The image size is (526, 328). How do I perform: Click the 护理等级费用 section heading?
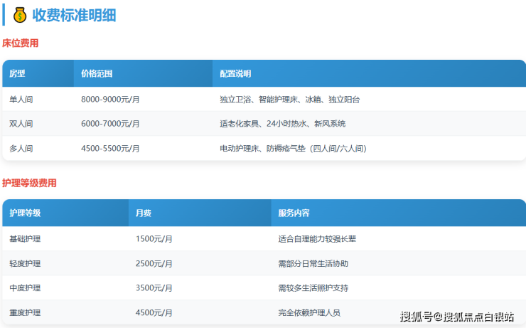coord(29,183)
